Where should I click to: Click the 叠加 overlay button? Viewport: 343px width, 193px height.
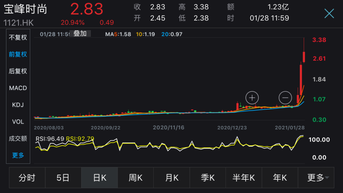point(80,34)
